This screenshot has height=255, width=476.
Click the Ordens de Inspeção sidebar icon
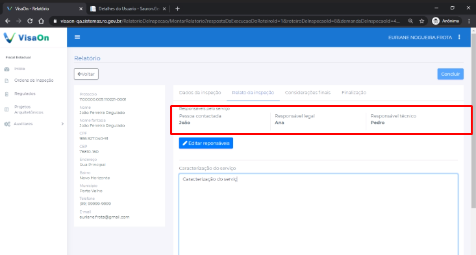tap(6, 80)
